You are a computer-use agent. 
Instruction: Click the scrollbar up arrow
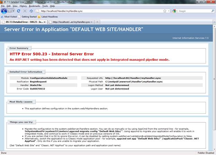214,26
